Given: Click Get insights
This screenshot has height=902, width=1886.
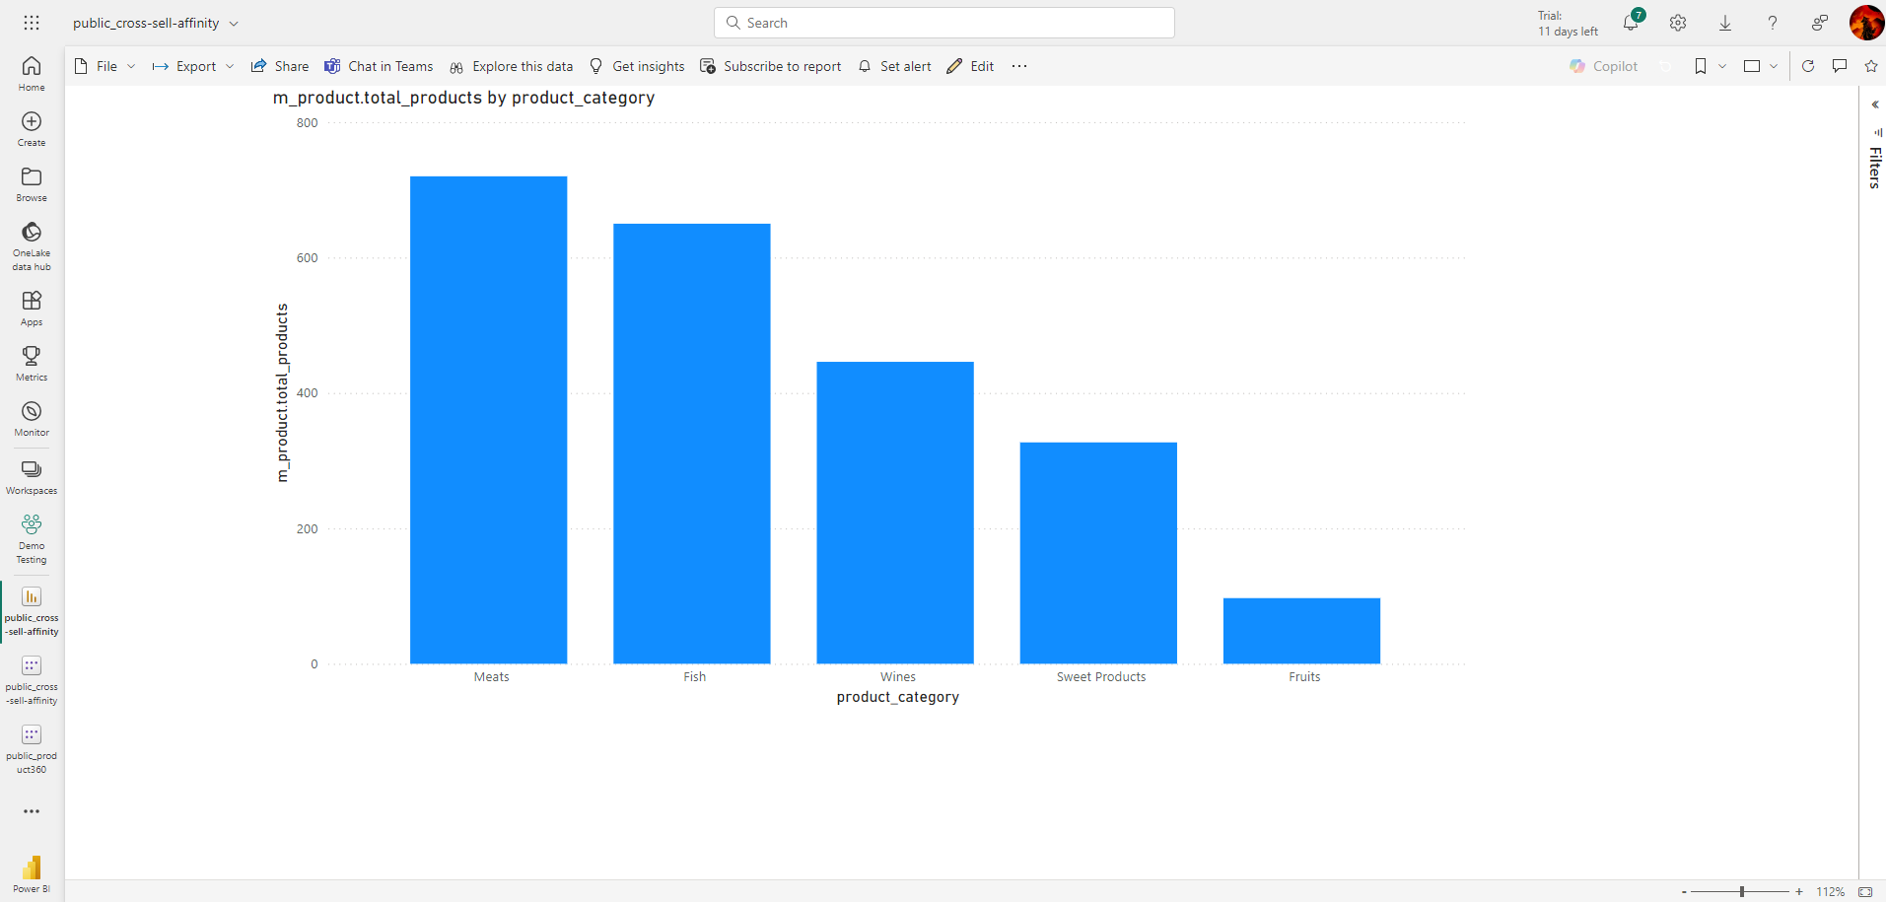Looking at the screenshot, I should tap(637, 66).
